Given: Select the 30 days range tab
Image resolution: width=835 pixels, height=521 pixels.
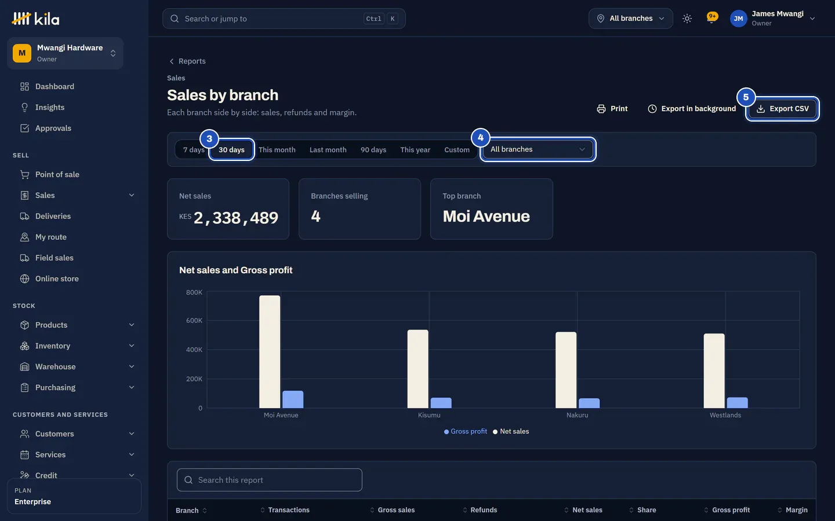Looking at the screenshot, I should tap(231, 149).
